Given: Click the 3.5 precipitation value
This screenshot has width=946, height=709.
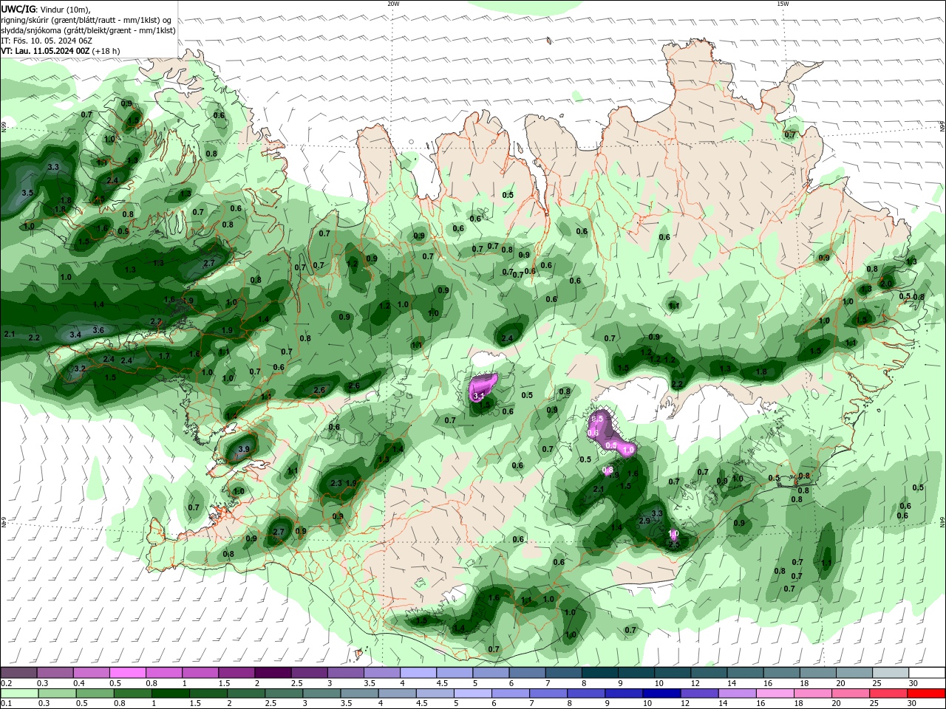Looking at the screenshot, I should [27, 193].
